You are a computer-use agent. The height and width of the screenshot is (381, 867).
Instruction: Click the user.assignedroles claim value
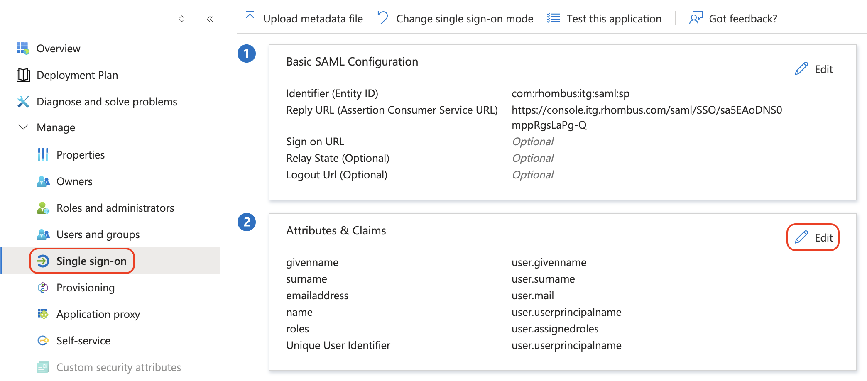[x=555, y=329]
